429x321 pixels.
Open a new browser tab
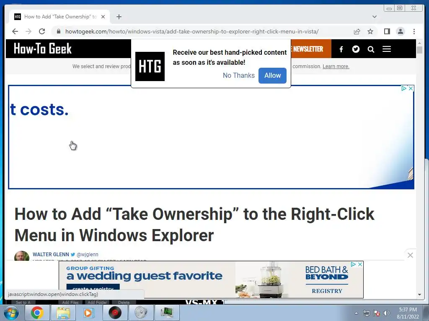click(119, 17)
